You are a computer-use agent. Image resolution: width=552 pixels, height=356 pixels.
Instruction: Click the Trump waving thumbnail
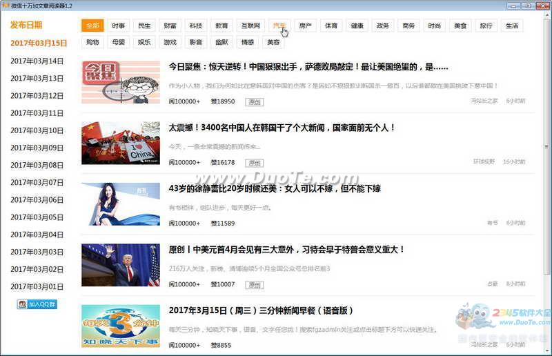[x=121, y=265]
